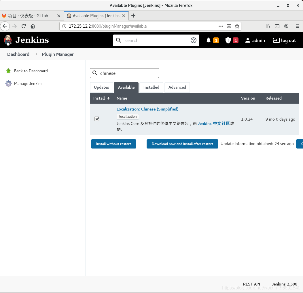Toggle the Firefox sidebar icon
This screenshot has width=303, height=293.
[x=277, y=26]
